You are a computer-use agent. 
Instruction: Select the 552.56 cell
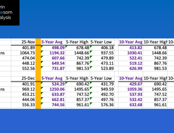pos(23,68)
